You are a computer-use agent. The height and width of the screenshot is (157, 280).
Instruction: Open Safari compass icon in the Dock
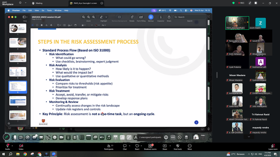28,137
